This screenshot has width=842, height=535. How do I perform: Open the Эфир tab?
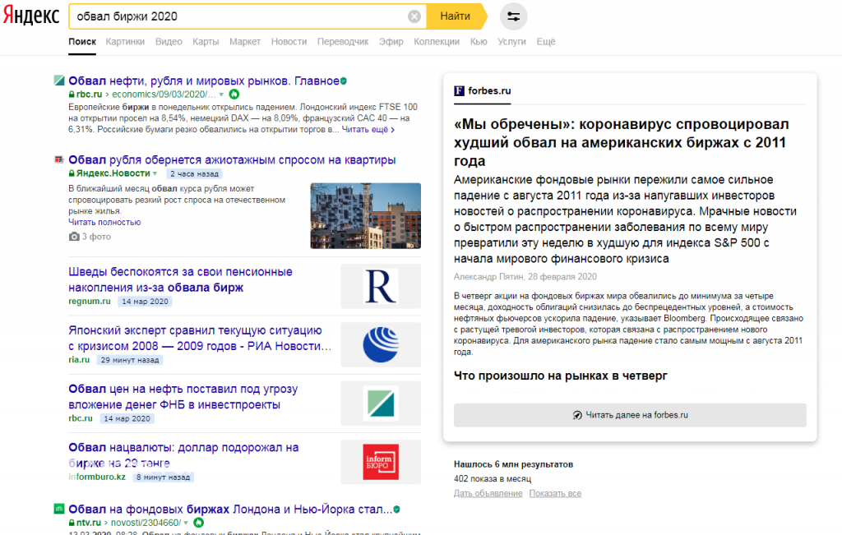coord(391,41)
